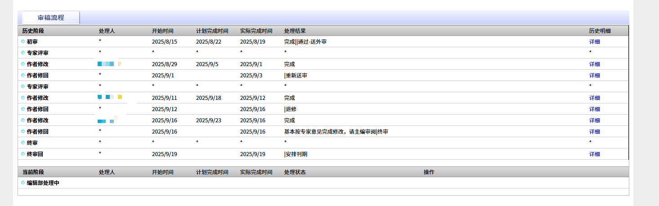Click the 历史明细 column header
Screen dimensions: 659x206
click(x=600, y=31)
